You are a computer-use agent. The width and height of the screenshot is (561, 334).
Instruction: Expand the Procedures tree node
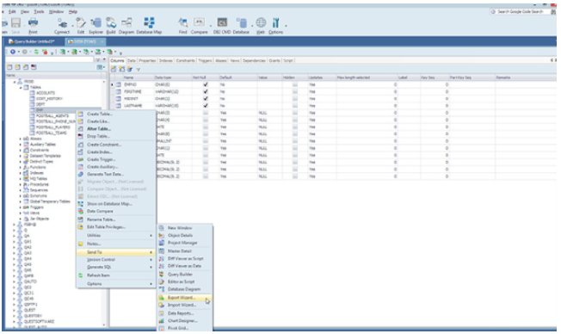[21, 184]
